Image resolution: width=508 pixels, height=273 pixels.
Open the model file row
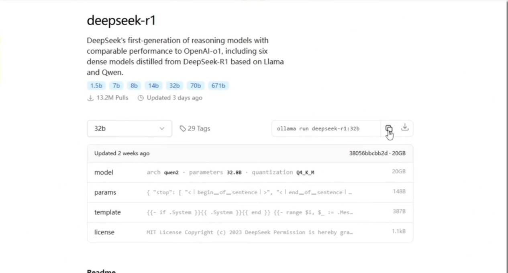click(104, 172)
